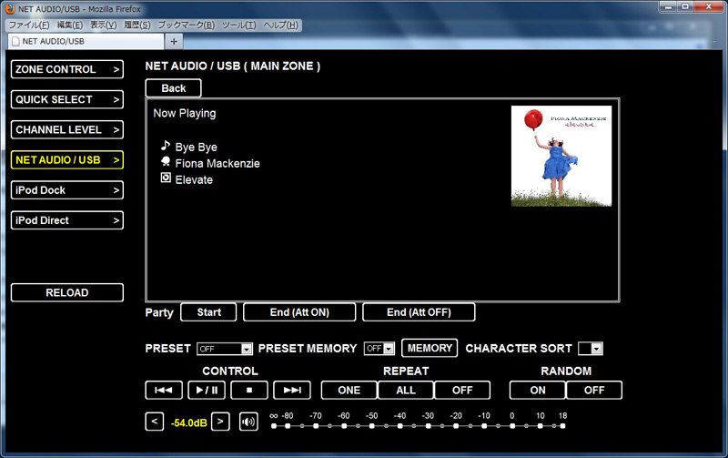Open the PRESET MEMORY dropdown
The width and height of the screenshot is (728, 458).
379,349
